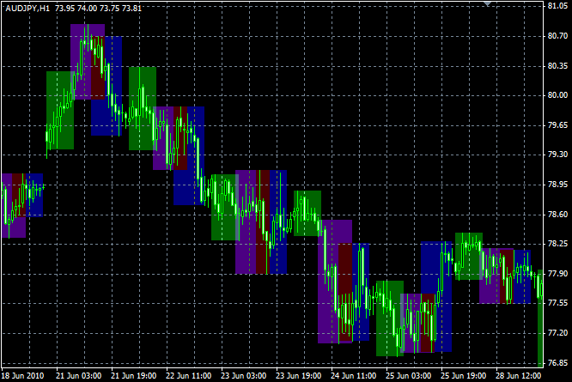Viewport: 572px width, 382px height.
Task: Click the 22 Jun 11:00 time label
Action: click(189, 376)
